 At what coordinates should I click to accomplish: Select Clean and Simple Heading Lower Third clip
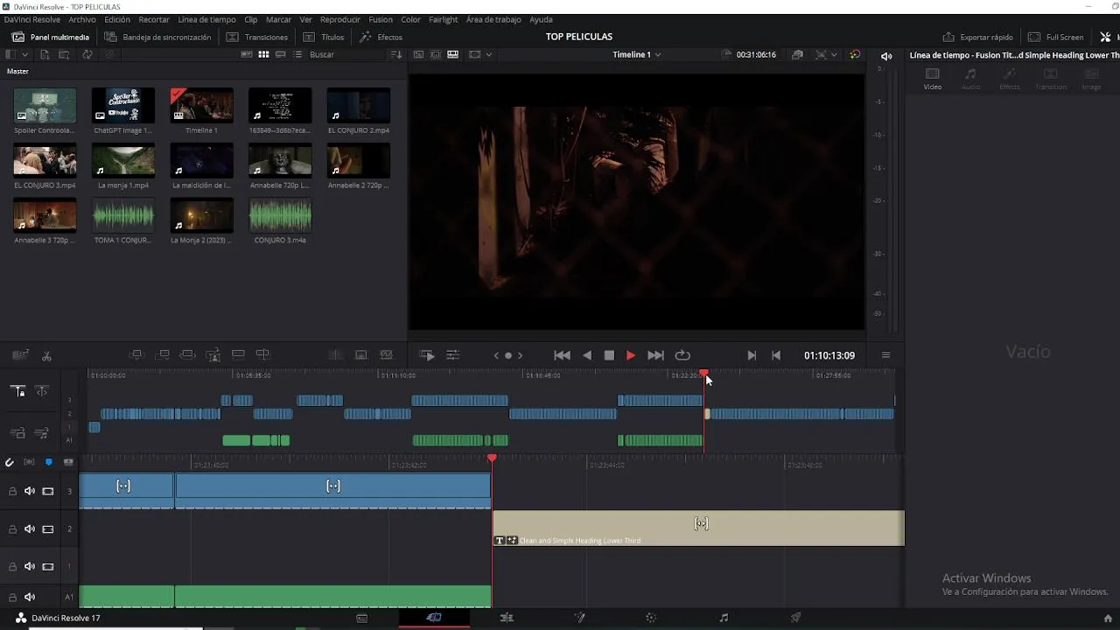click(x=698, y=528)
